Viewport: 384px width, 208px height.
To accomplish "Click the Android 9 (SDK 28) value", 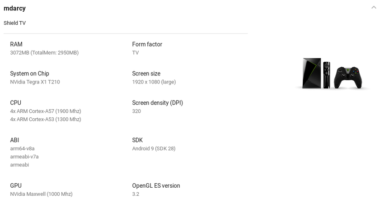I will coord(154,148).
